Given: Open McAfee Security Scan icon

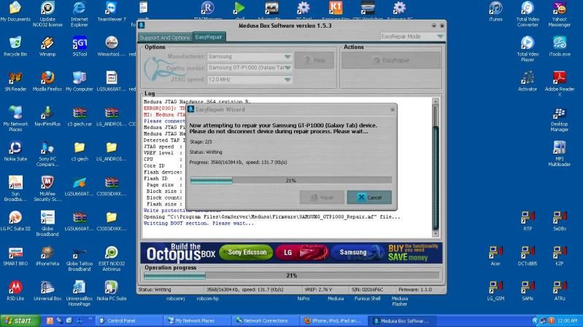Looking at the screenshot, I should (47, 188).
